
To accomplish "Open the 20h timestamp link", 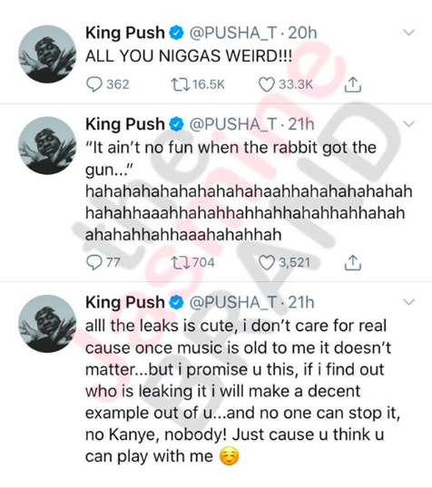I will tap(302, 33).
